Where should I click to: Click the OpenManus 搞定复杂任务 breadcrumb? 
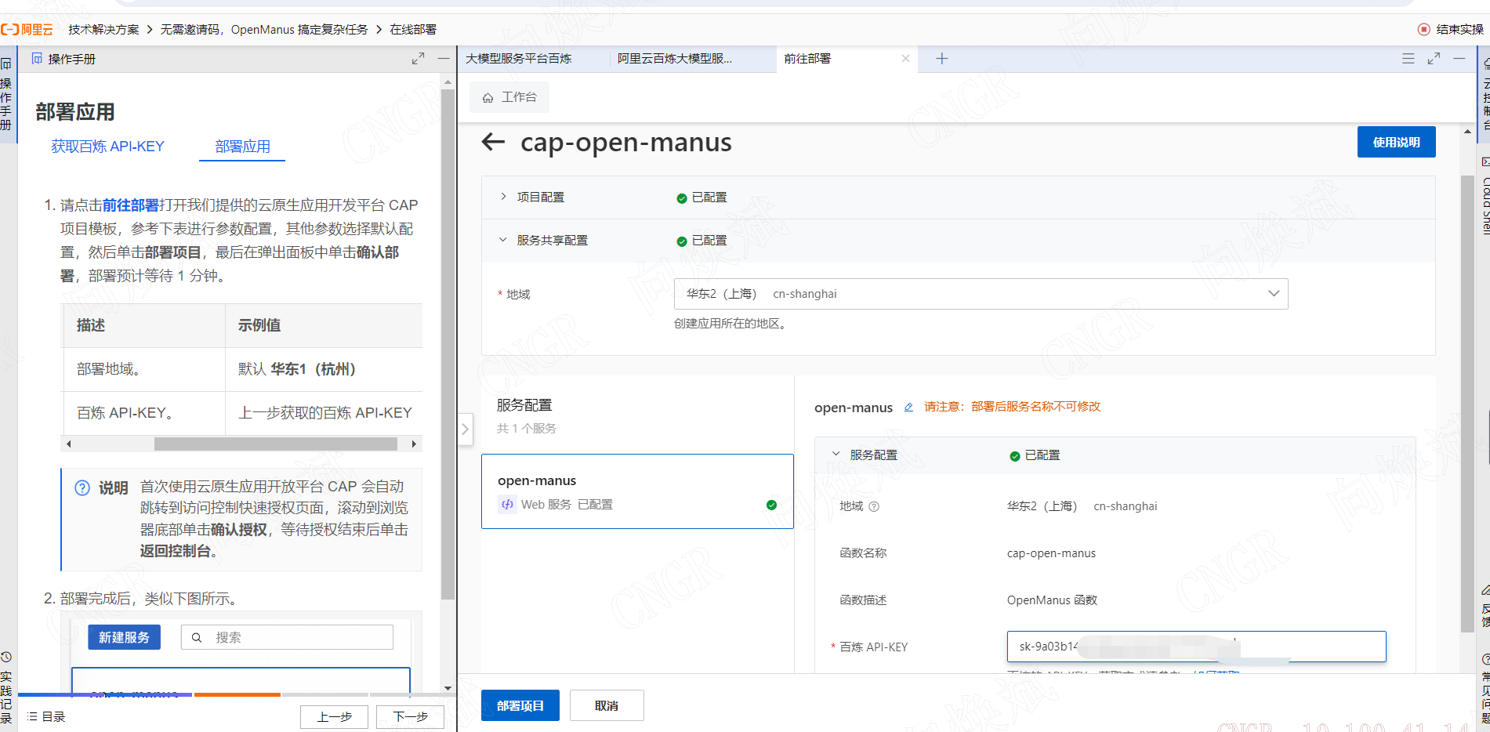click(264, 29)
